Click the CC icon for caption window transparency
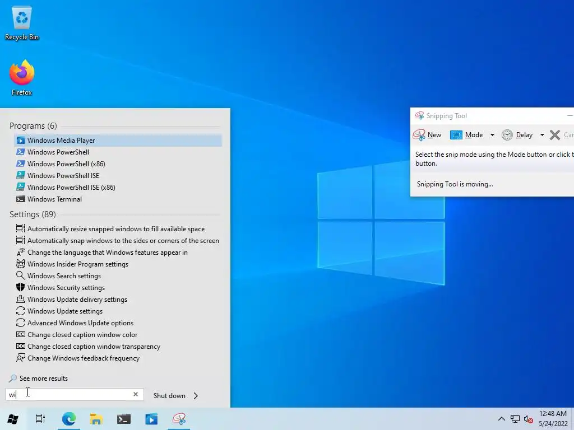Image resolution: width=574 pixels, height=430 pixels. pyautogui.click(x=21, y=346)
